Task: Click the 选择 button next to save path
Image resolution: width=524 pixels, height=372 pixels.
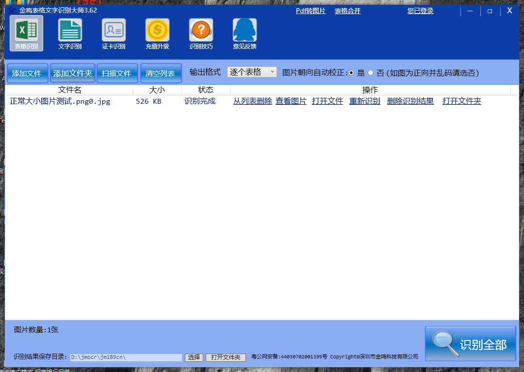Action: pos(194,357)
